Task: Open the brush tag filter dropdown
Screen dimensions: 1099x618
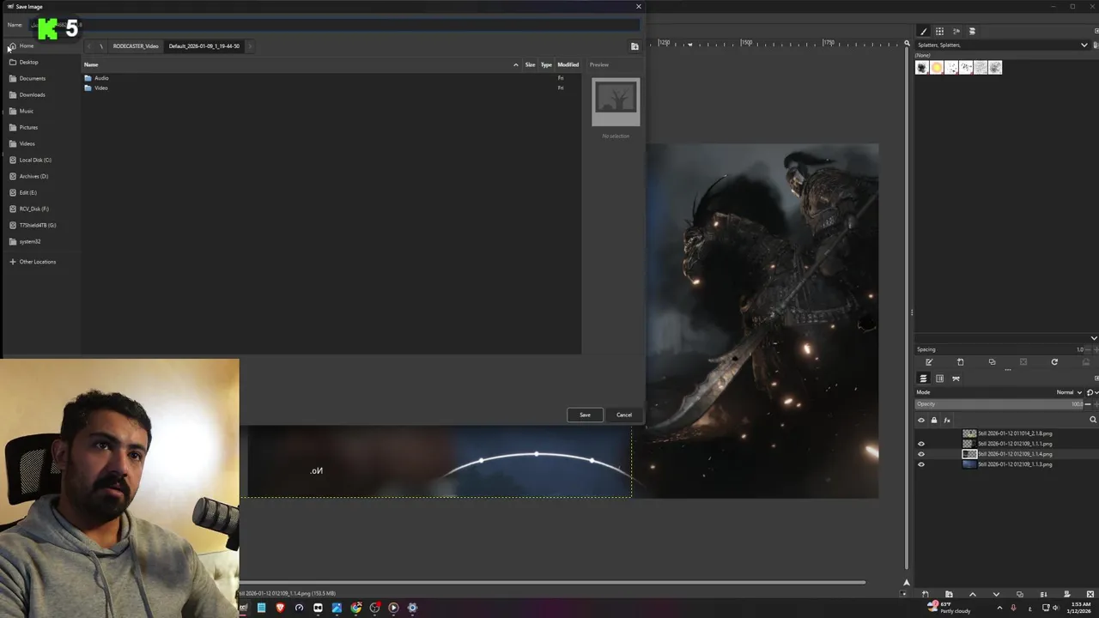Action: pyautogui.click(x=1084, y=45)
